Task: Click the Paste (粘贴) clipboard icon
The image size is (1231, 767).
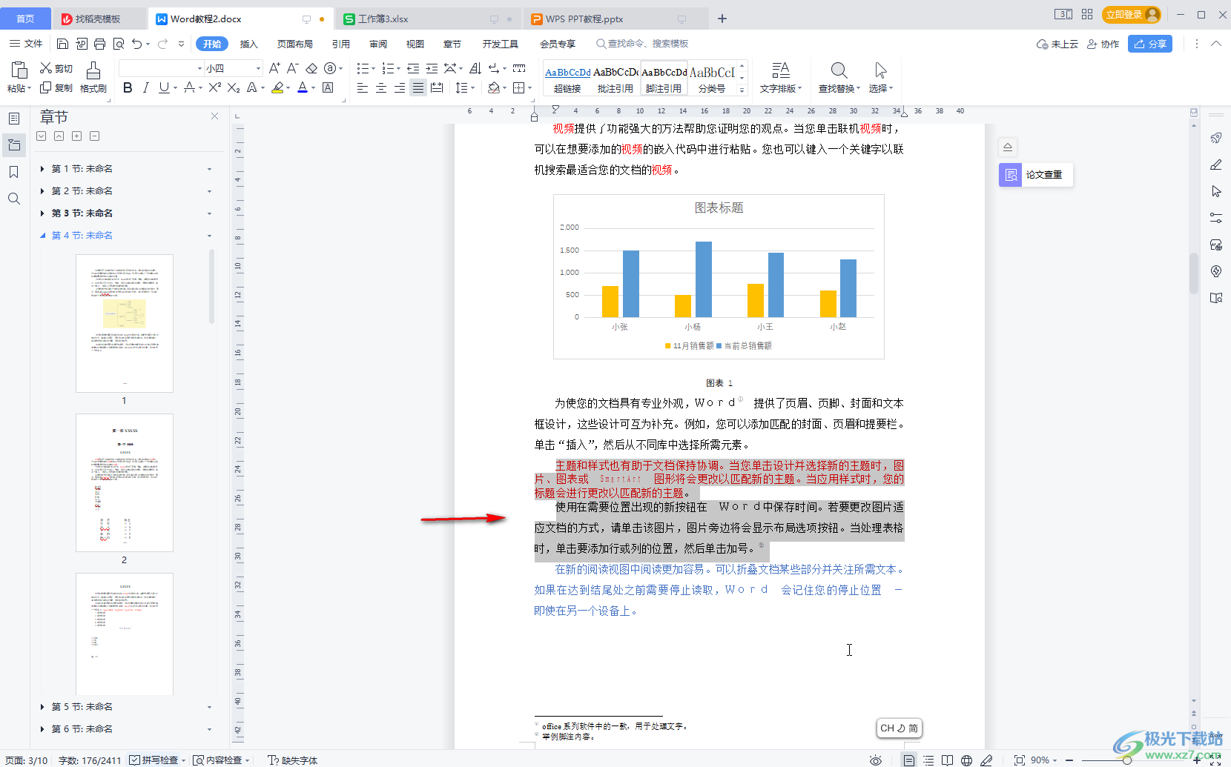Action: (19, 70)
